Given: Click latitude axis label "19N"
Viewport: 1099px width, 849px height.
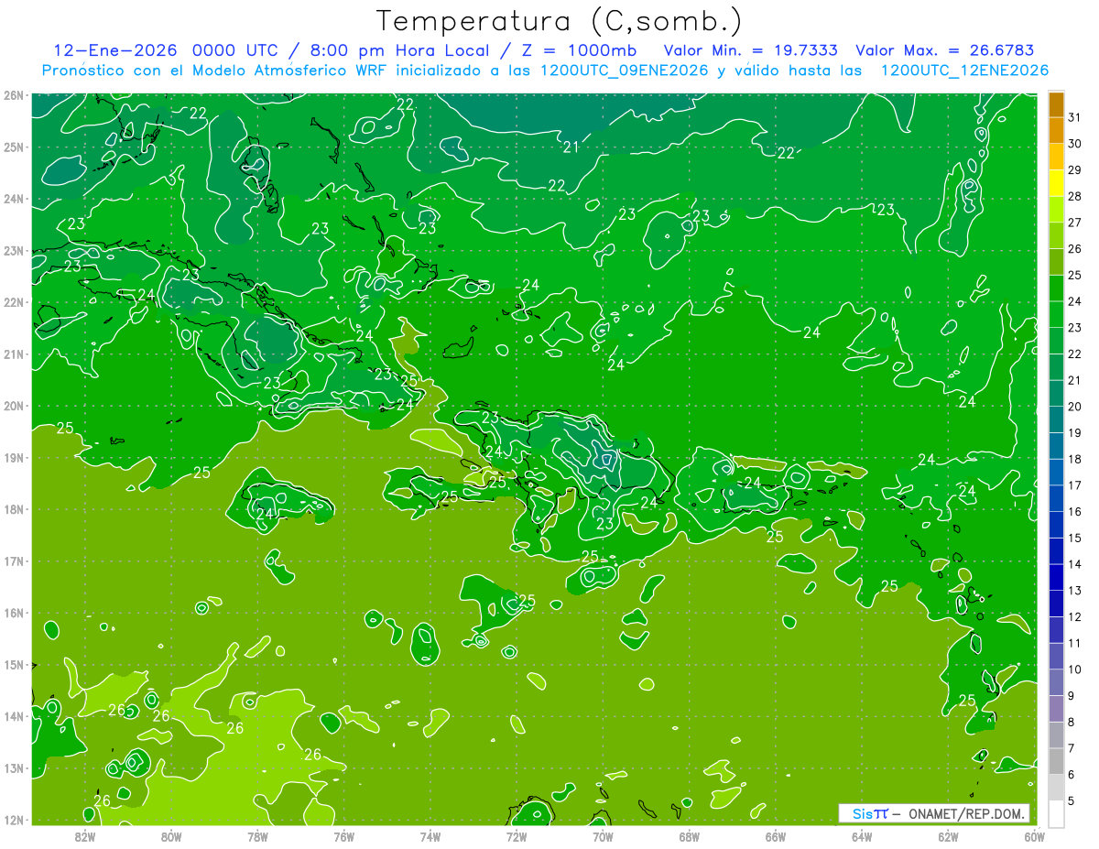Looking at the screenshot, I should pyautogui.click(x=13, y=458).
